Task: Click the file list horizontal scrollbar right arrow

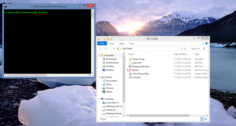Action: [207, 116]
